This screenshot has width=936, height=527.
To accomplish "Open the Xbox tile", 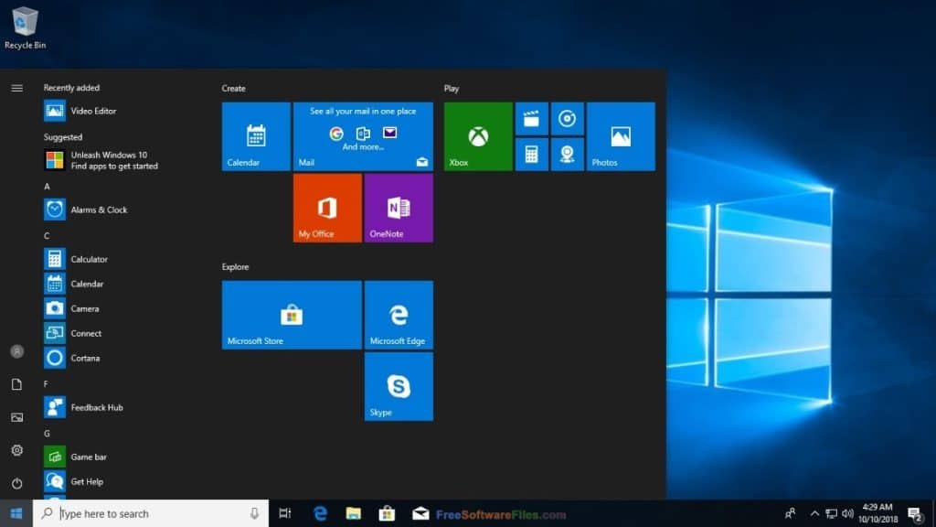I will tap(478, 136).
